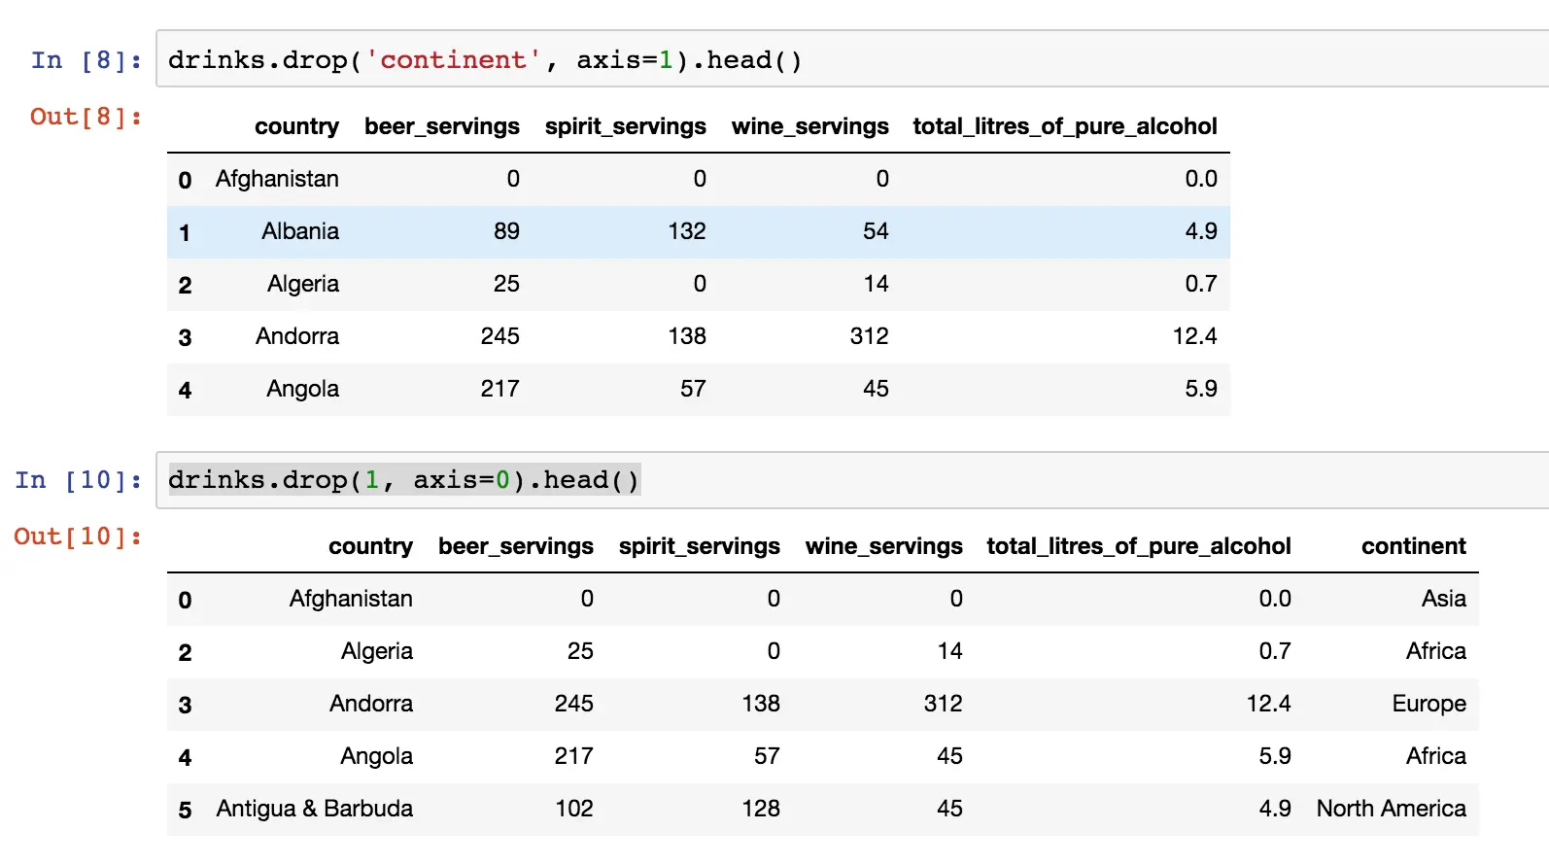Click the In [8] prompt label
This screenshot has height=865, width=1549.
click(86, 60)
